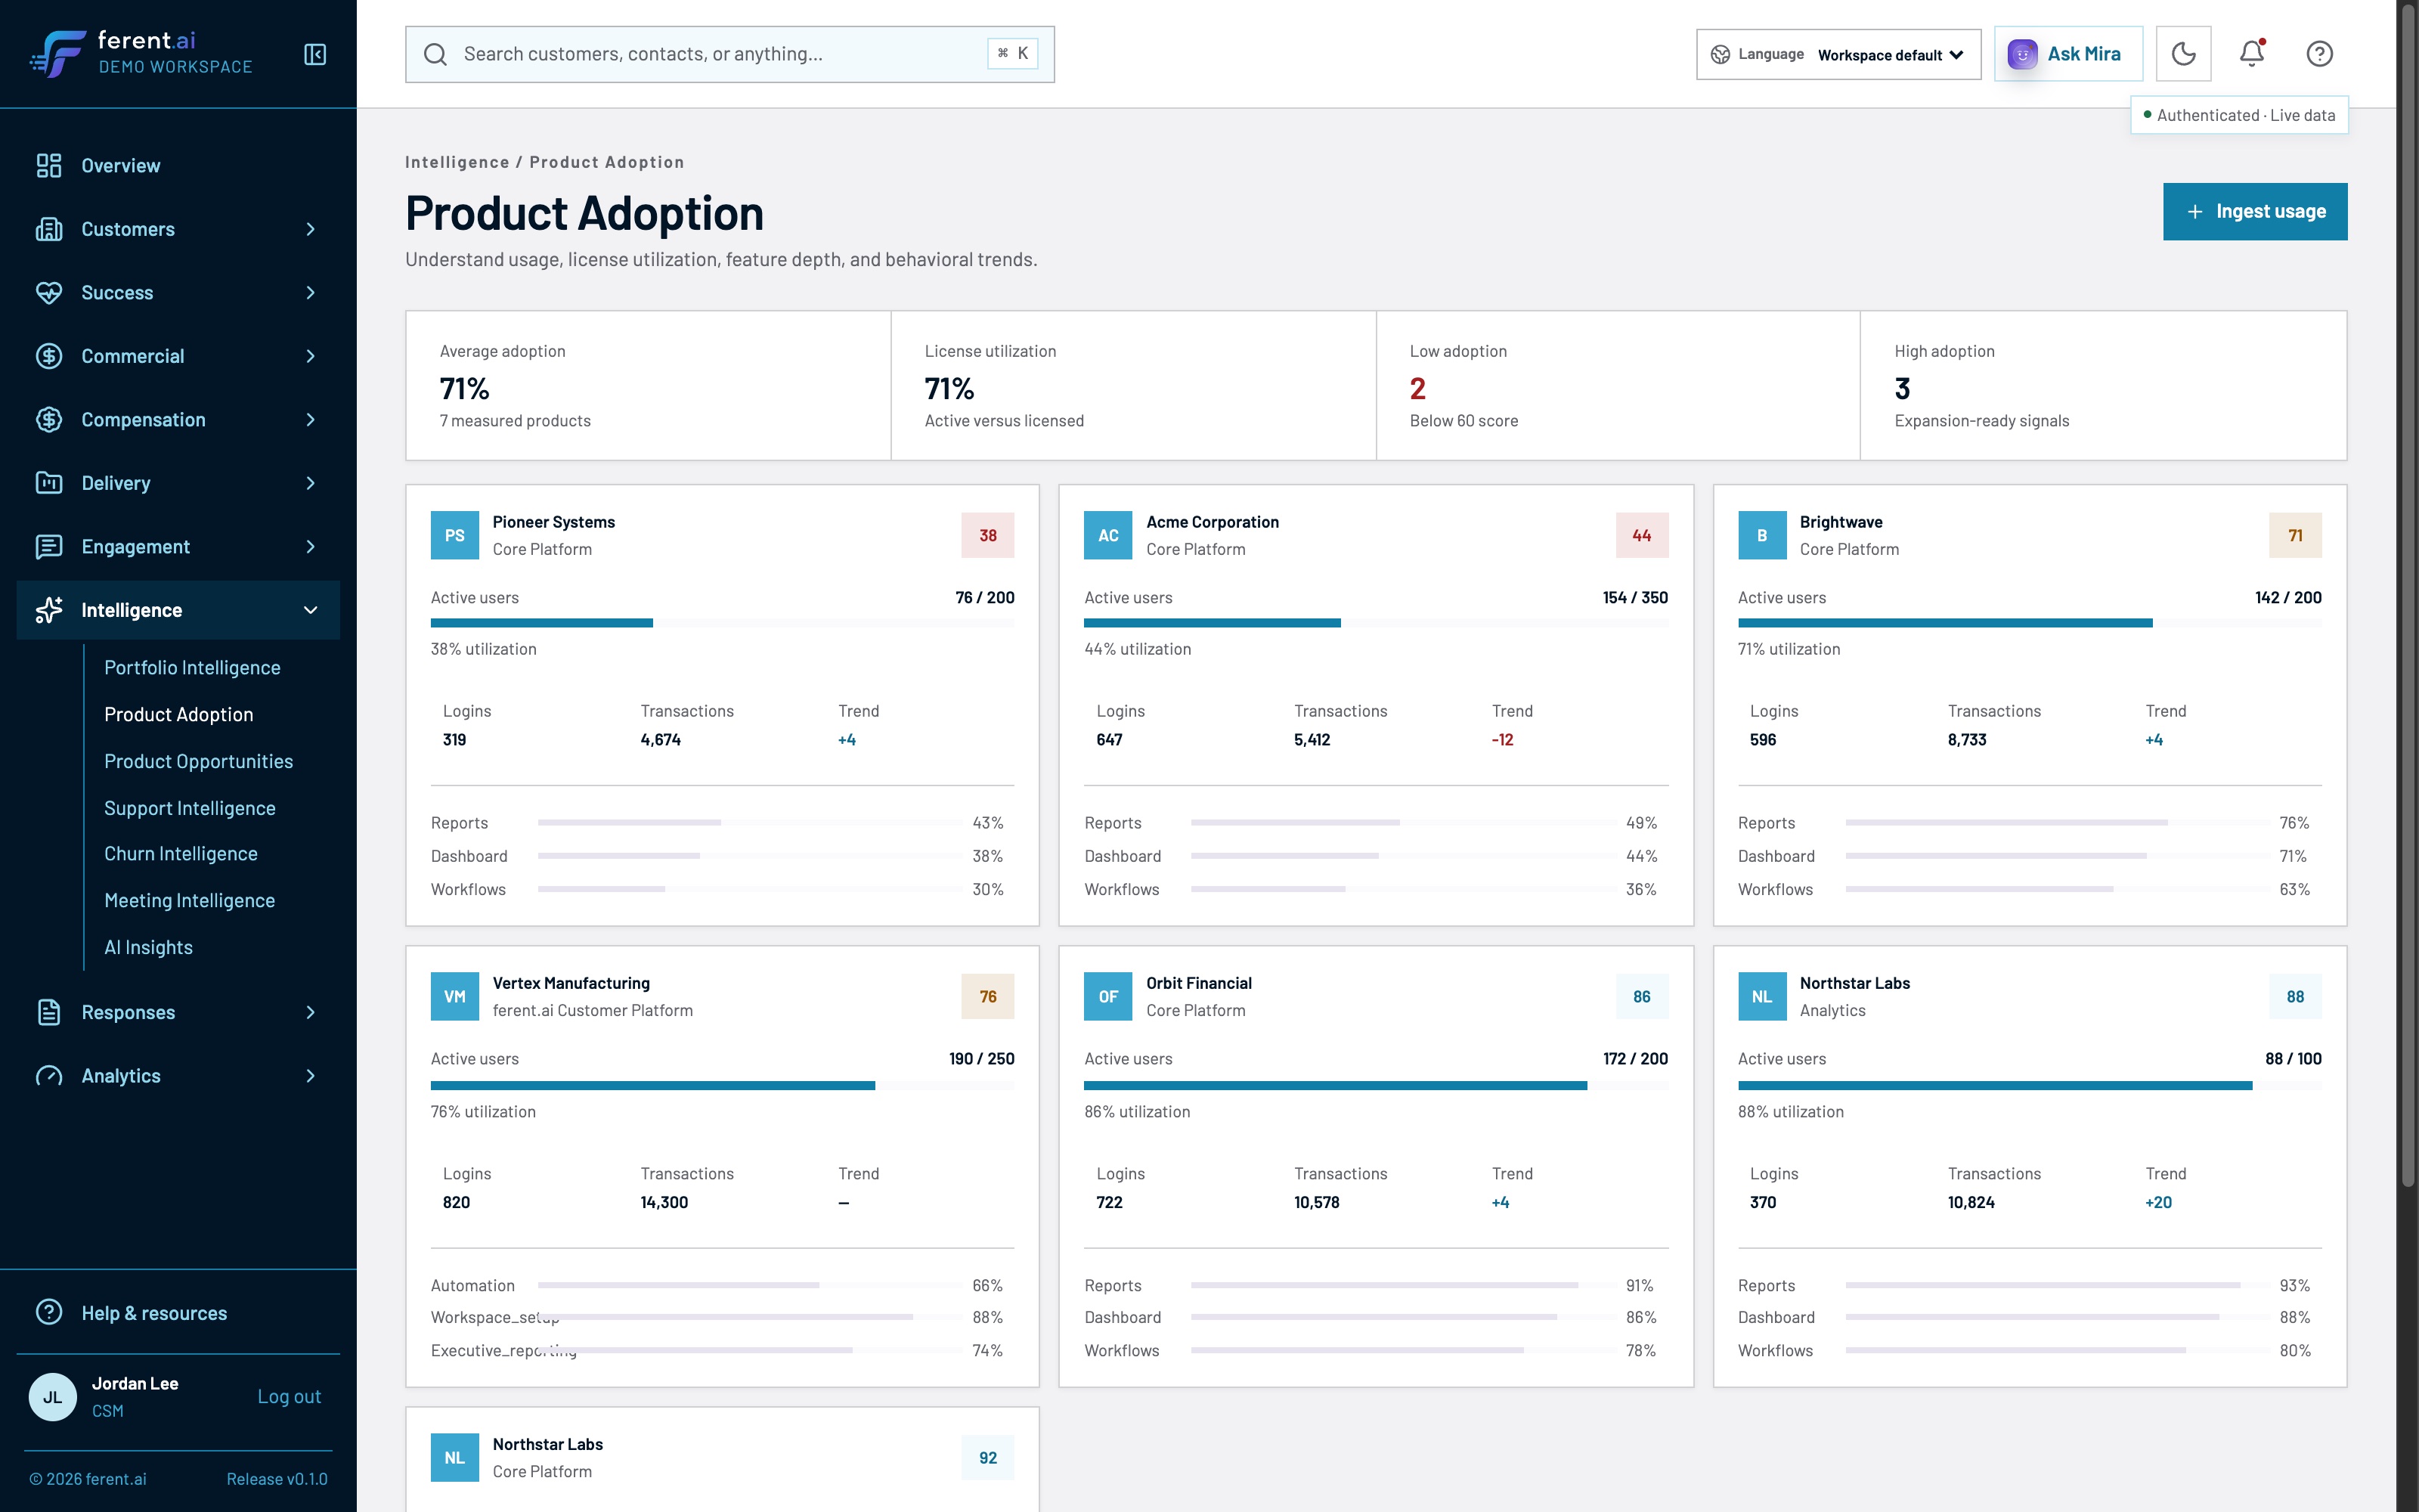
Task: Click the Acme Corporation AC badge
Action: pyautogui.click(x=1108, y=535)
